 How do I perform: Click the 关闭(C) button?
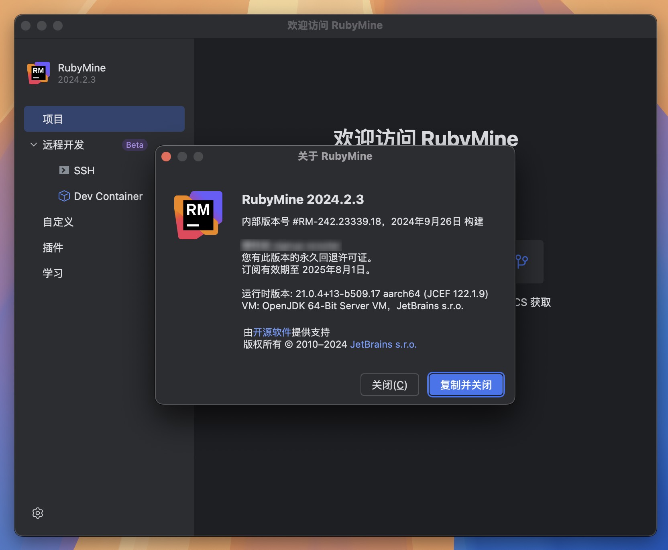389,385
